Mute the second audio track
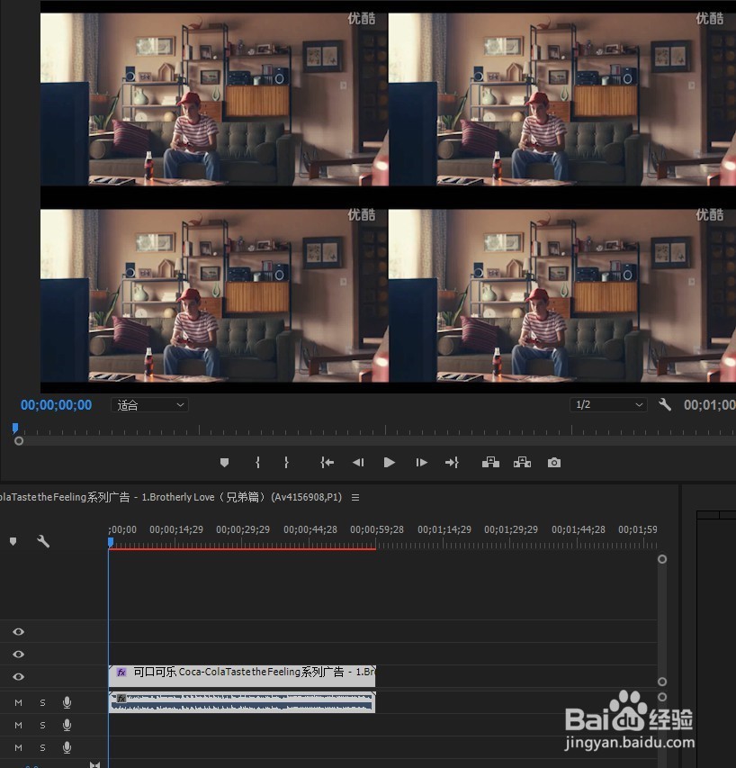 coord(19,726)
